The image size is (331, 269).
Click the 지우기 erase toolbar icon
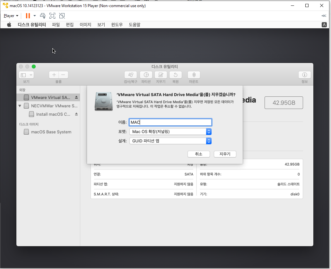tap(161, 75)
